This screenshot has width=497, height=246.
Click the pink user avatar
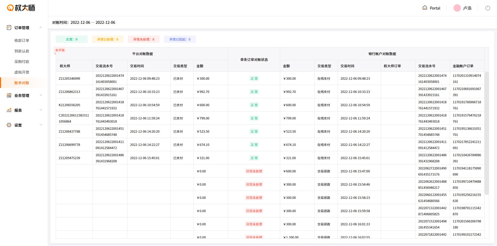tap(457, 8)
